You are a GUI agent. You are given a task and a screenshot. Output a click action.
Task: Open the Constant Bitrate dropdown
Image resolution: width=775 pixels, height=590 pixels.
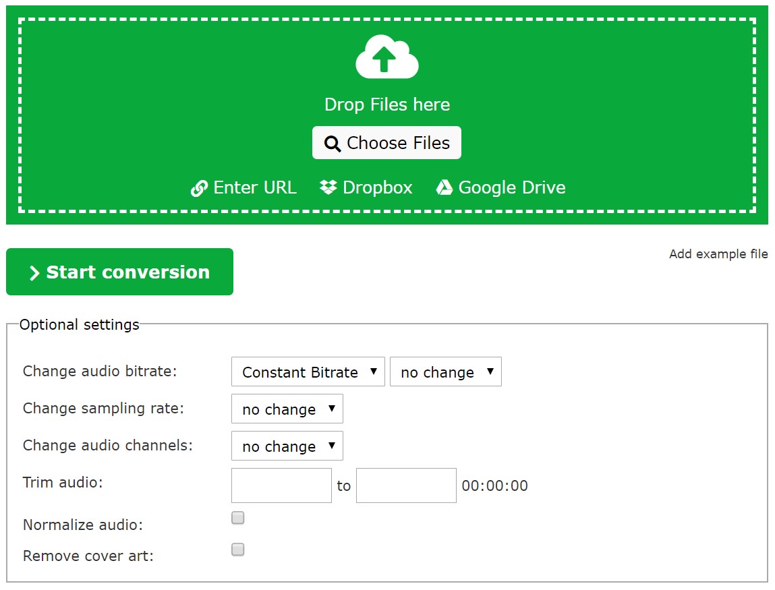pyautogui.click(x=308, y=372)
